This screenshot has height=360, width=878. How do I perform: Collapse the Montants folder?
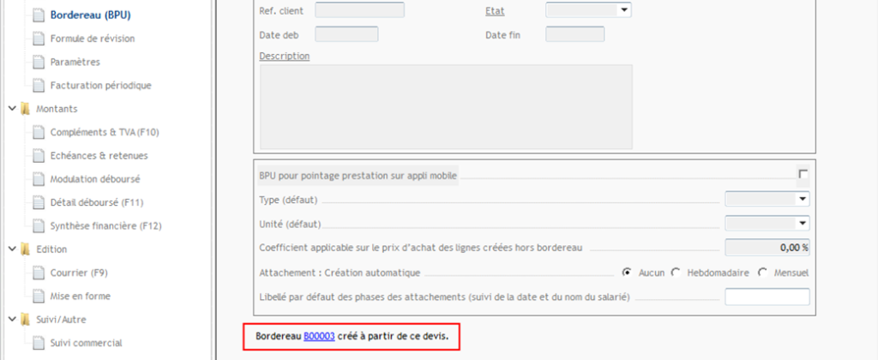(x=12, y=109)
